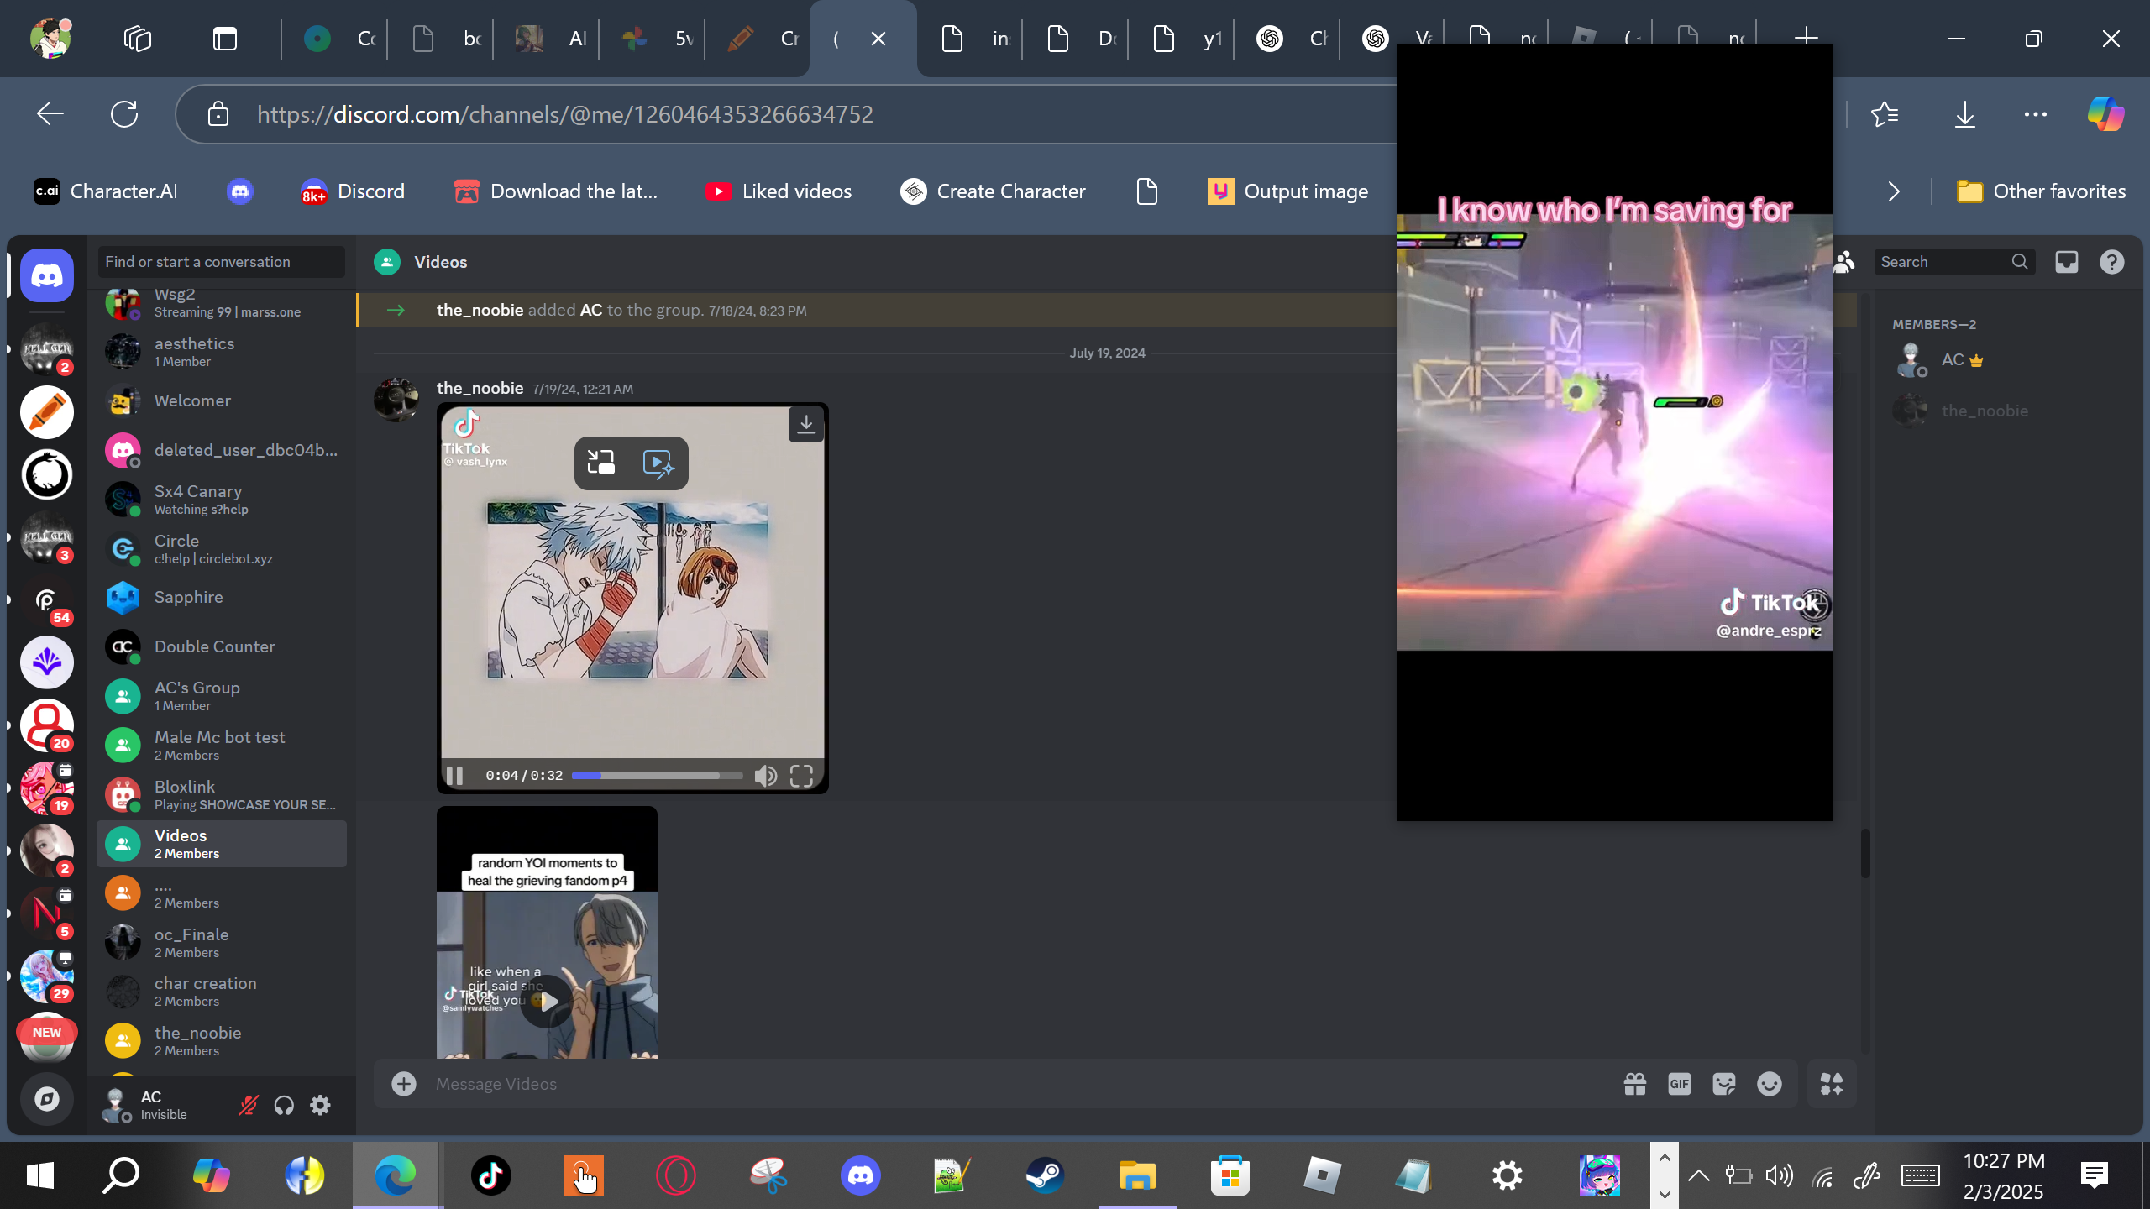
Task: Open Discover servers compass icon
Action: [47, 1098]
